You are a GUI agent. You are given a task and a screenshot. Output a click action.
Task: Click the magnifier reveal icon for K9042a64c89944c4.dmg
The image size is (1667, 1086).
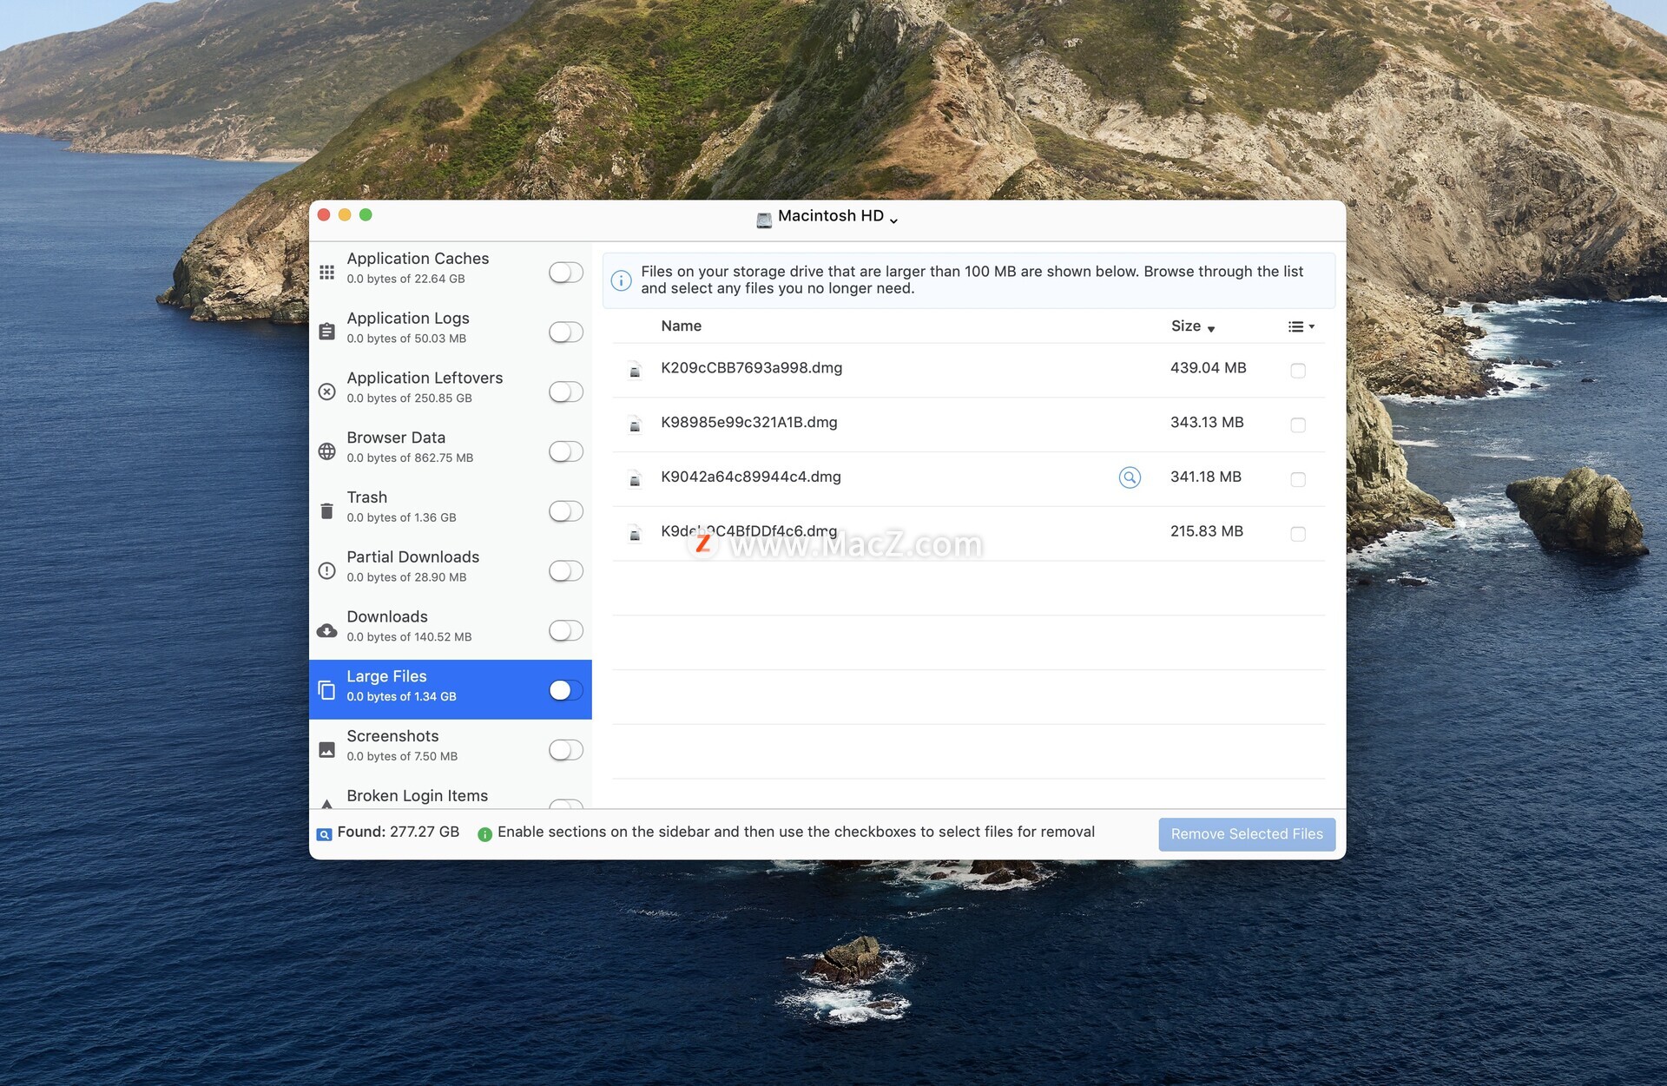point(1130,477)
